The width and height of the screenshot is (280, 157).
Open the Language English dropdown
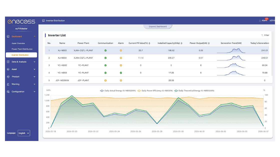[x=24, y=133]
